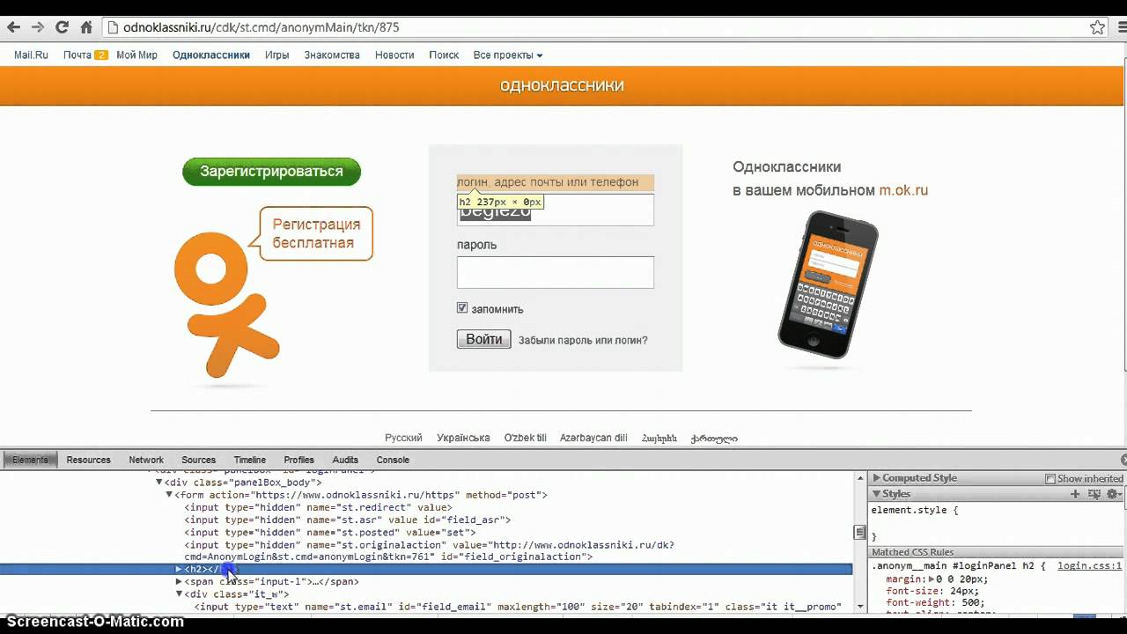Viewport: 1127px width, 634px height.
Task: Add a new style rule with plus icon
Action: pyautogui.click(x=1075, y=494)
